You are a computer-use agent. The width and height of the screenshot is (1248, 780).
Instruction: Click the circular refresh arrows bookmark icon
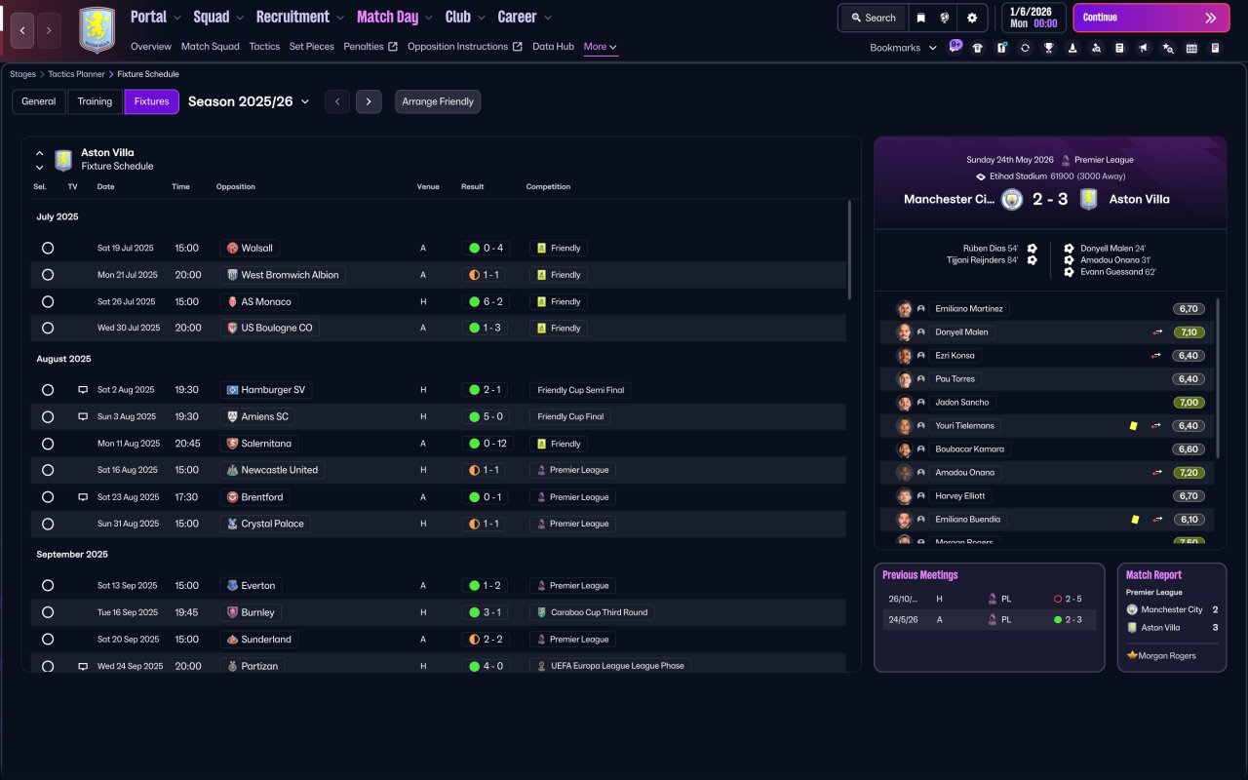[x=1025, y=48]
